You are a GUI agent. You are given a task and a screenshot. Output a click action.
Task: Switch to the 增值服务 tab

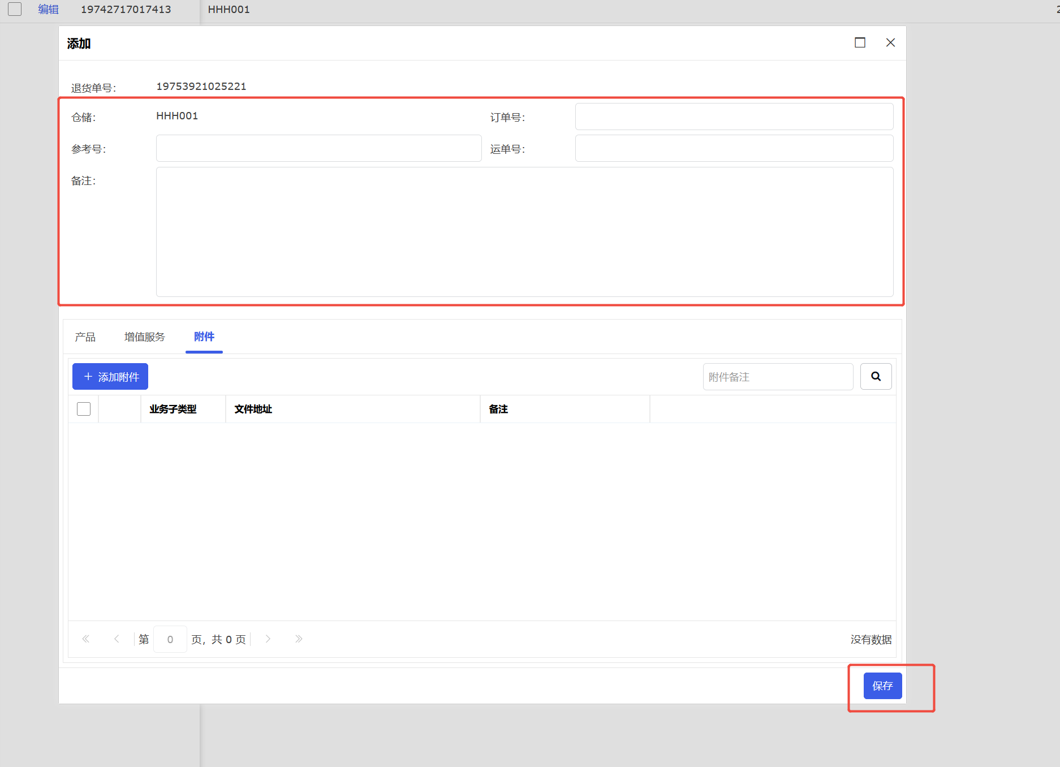point(145,337)
